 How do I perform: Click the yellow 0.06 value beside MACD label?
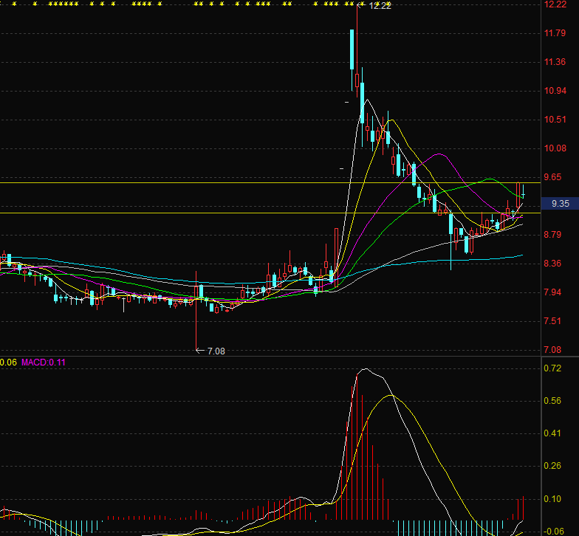[8, 363]
